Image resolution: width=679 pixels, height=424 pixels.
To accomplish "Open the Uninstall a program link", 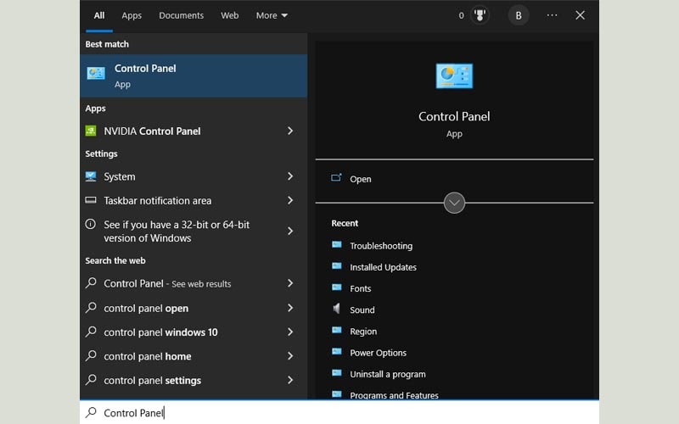I will 388,374.
